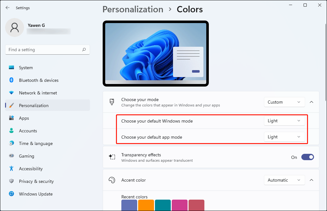The height and width of the screenshot is (211, 327).
Task: Select the blue-purple recent color swatch
Action: (129, 205)
